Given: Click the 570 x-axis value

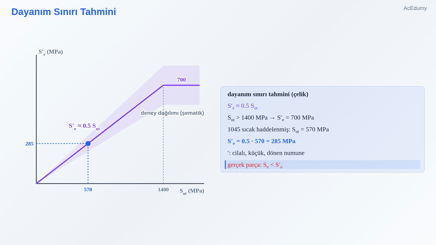Looking at the screenshot, I should pyautogui.click(x=88, y=189).
